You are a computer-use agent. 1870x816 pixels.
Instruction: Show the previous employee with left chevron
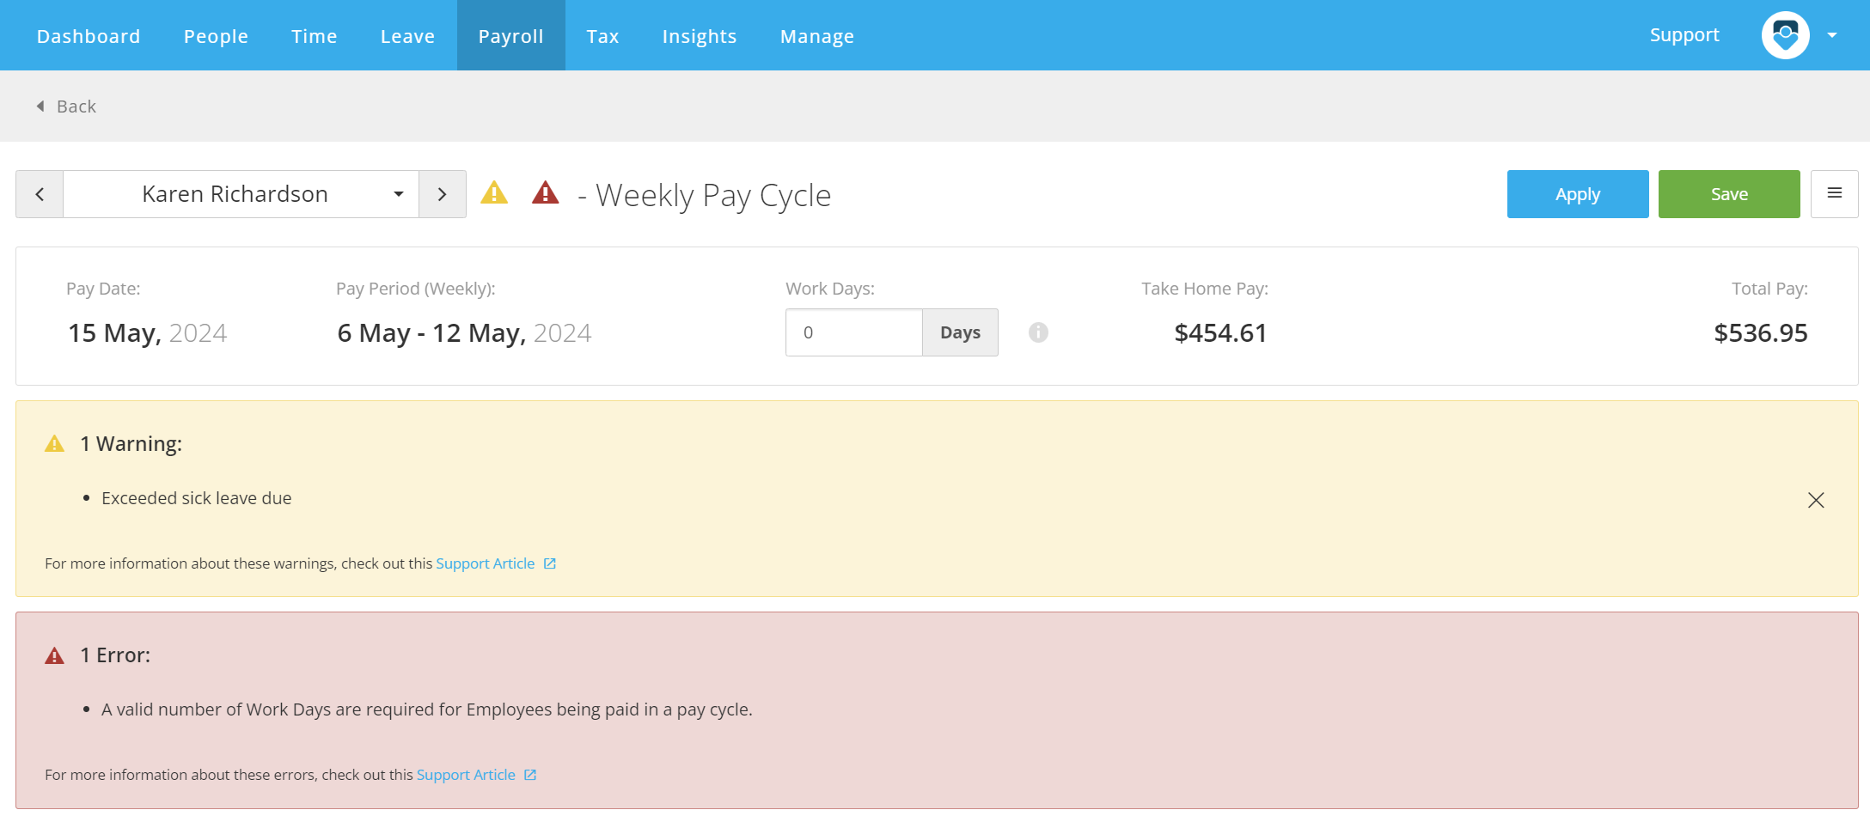[x=40, y=194]
